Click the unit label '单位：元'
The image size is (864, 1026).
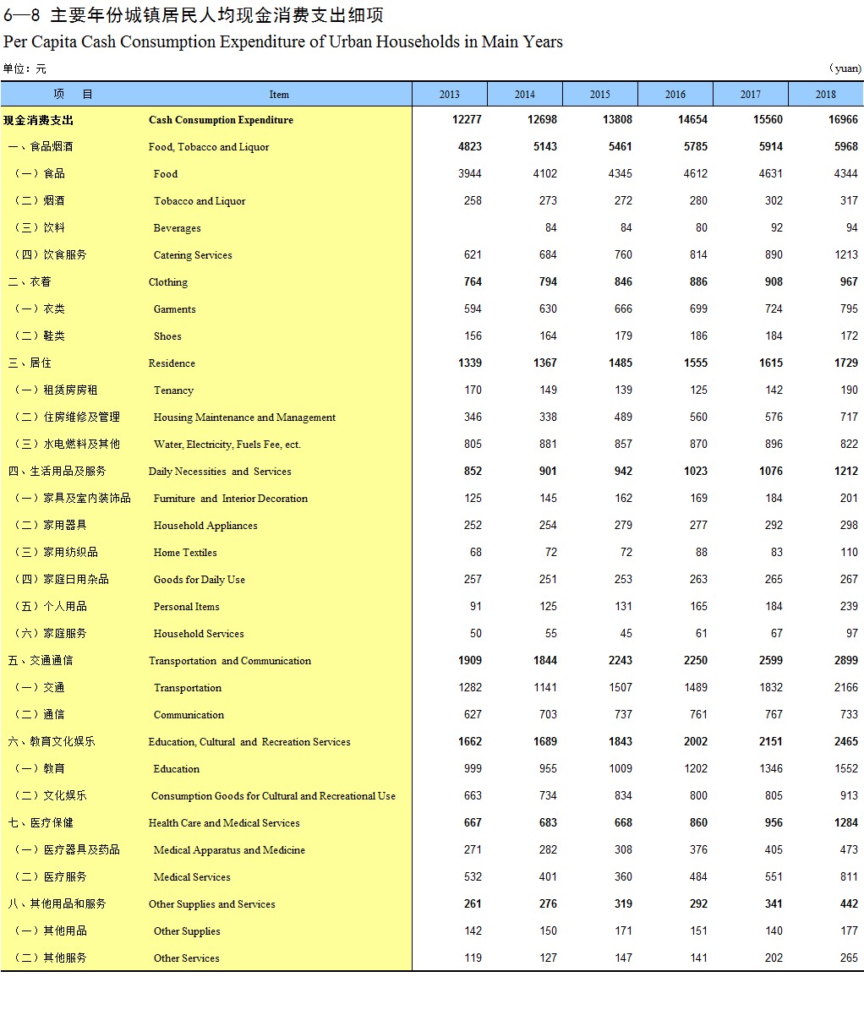25,69
